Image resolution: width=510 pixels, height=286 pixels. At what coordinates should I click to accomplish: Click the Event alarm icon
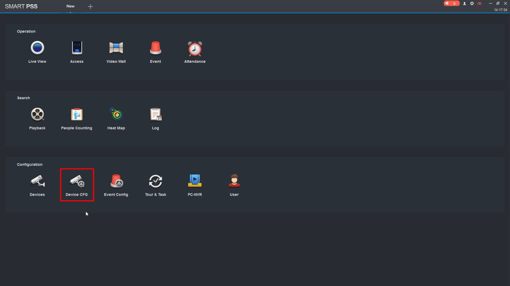pos(155,48)
